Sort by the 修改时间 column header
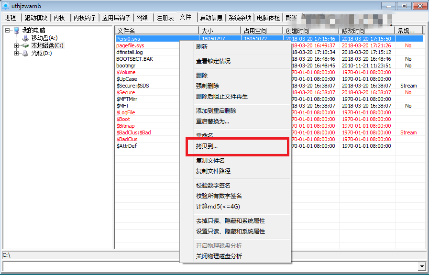Viewport: 429px width, 275px height. point(367,31)
